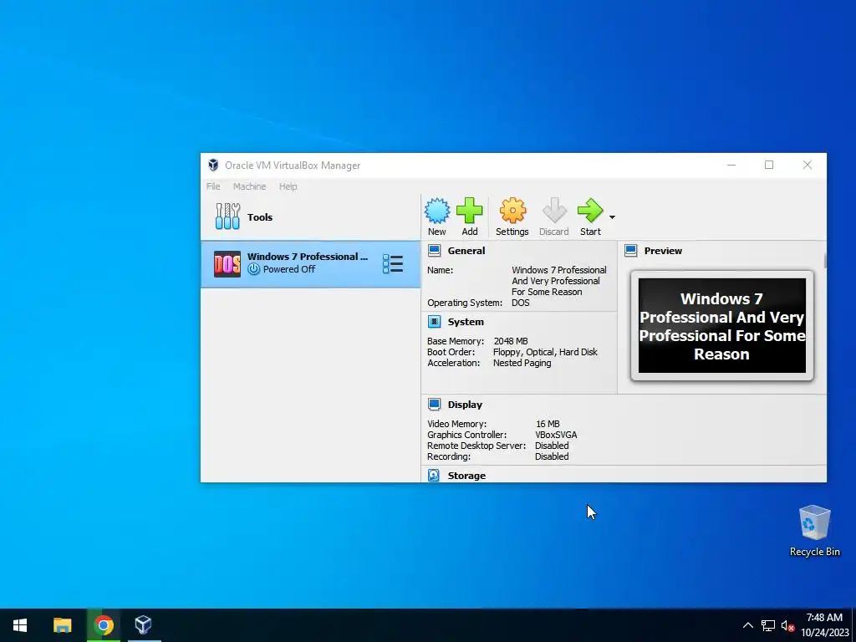Click the Preview section icon
The height and width of the screenshot is (642, 856).
[x=630, y=251]
